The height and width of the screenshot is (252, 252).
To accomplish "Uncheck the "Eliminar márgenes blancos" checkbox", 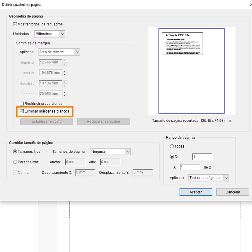I will coord(22,111).
